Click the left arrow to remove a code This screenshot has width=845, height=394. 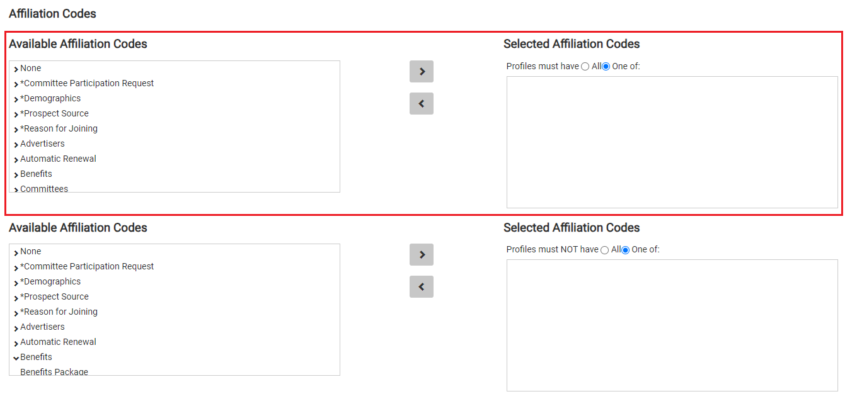(421, 103)
